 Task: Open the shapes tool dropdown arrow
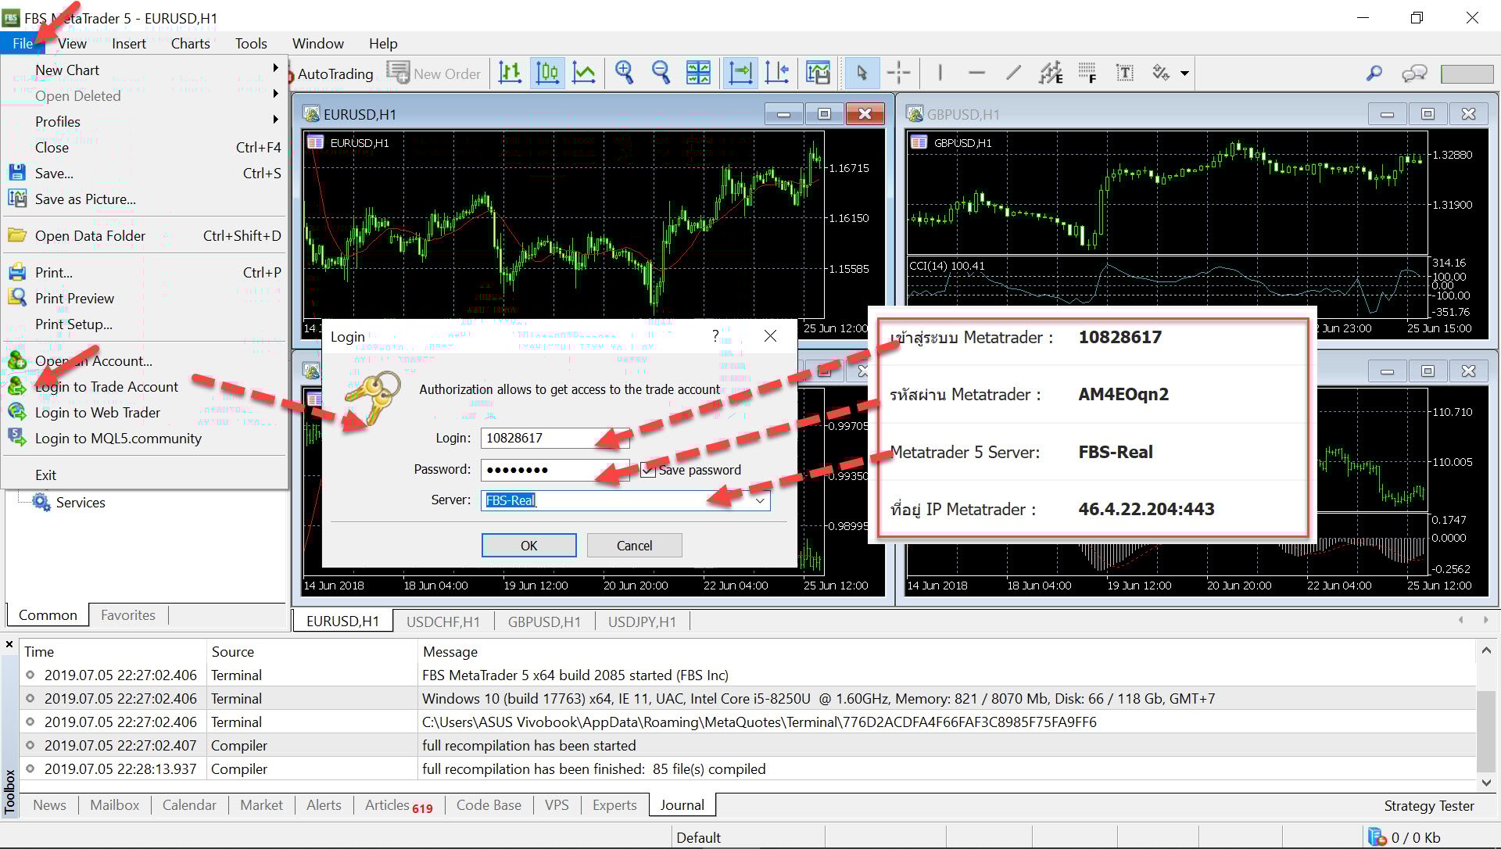(1184, 73)
